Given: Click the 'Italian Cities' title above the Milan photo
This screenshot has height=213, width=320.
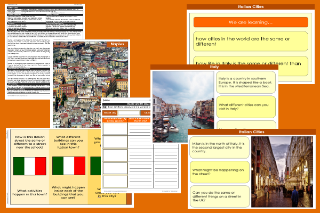Looking at the screenshot, I should click(x=251, y=132).
